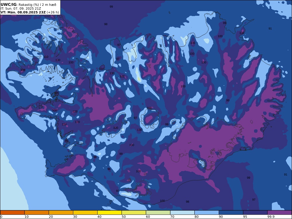This screenshot has height=219, width=292.
Task: Click the legend tick label '80'
Action: [x=197, y=217]
